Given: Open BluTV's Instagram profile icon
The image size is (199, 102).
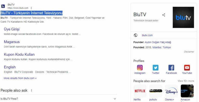Looking at the screenshot, I should click(x=140, y=68).
